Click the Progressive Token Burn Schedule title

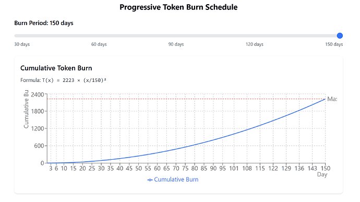pos(178,7)
